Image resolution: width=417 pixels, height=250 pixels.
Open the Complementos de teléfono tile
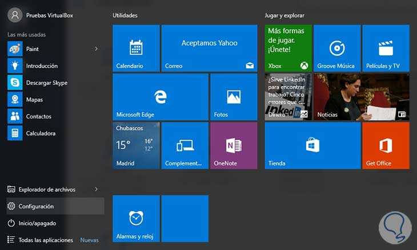coord(185,146)
